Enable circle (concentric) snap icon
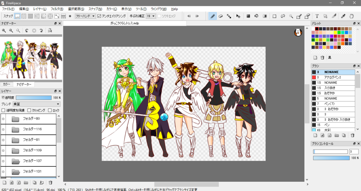Screen dimensions: 361x191 point(50,16)
